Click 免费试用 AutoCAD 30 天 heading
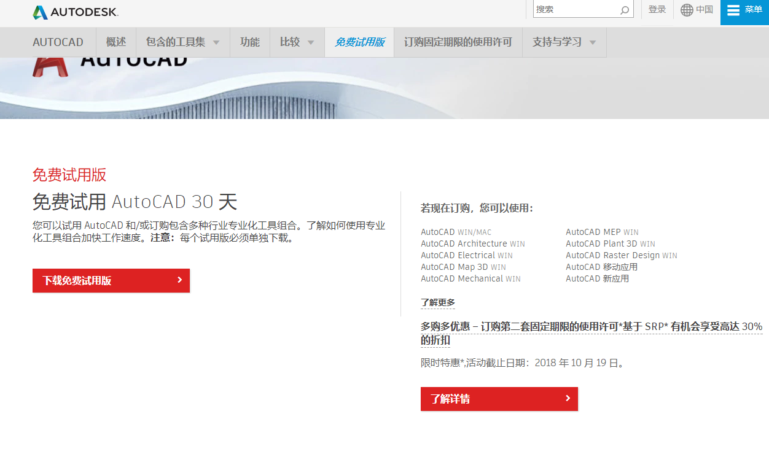The height and width of the screenshot is (468, 769). coord(135,202)
